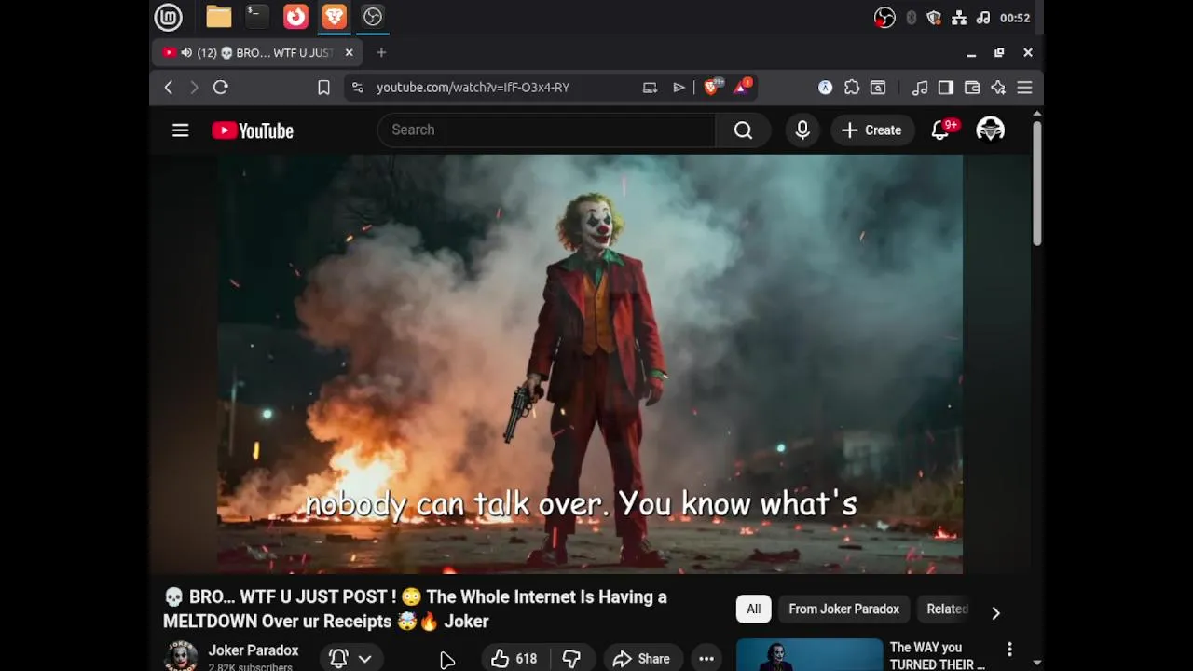Click the Joker video player to pause
Image resolution: width=1193 pixels, height=671 pixels.
click(590, 363)
